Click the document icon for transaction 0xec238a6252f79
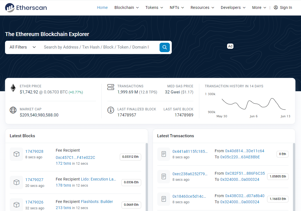The height and width of the screenshot is (211, 301). pos(164,176)
